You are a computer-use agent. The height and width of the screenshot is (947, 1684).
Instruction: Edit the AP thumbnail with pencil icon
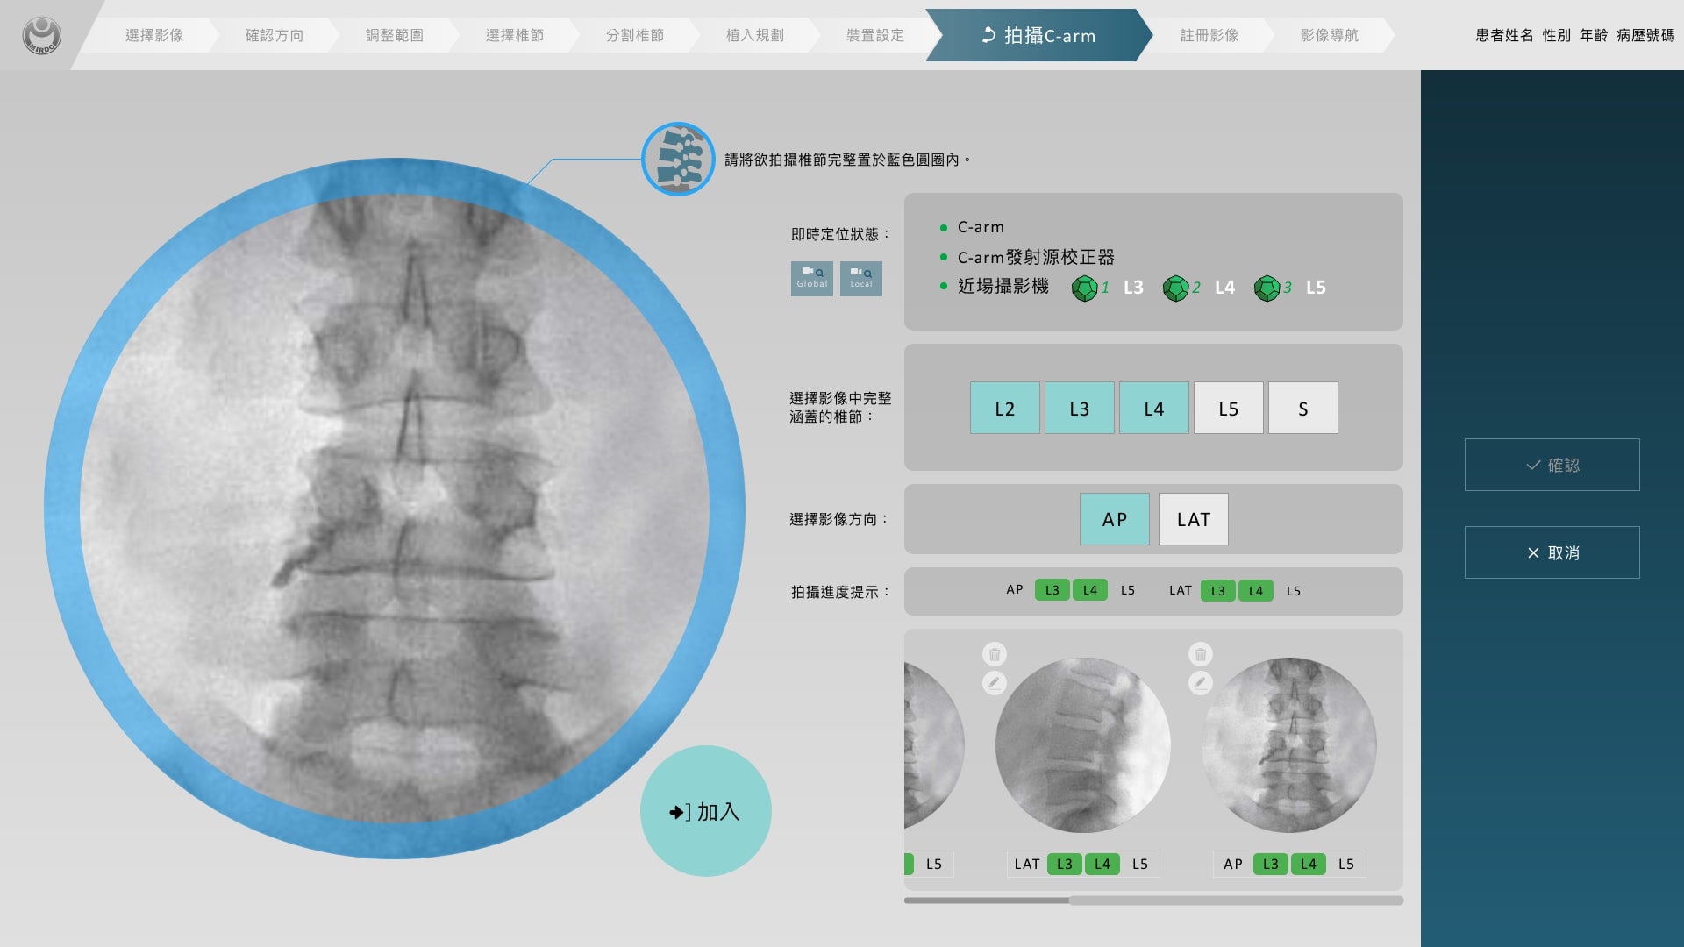pyautogui.click(x=1201, y=683)
